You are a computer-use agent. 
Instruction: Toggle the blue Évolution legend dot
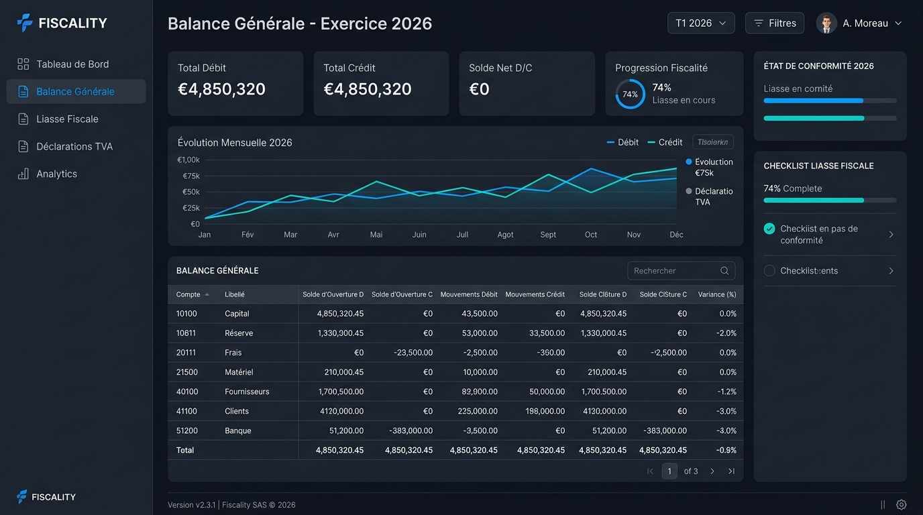[689, 162]
